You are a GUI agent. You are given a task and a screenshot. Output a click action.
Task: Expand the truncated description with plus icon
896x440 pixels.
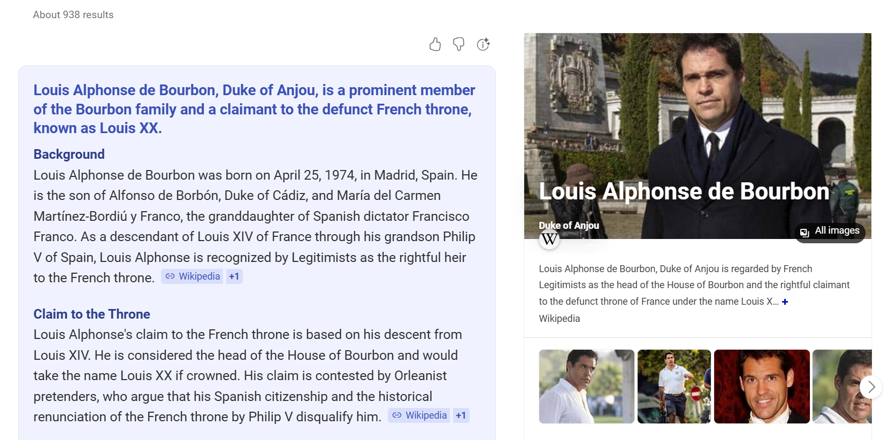click(785, 302)
